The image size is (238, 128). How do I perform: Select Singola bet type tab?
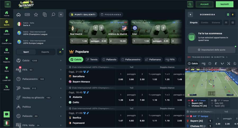pos(194,22)
